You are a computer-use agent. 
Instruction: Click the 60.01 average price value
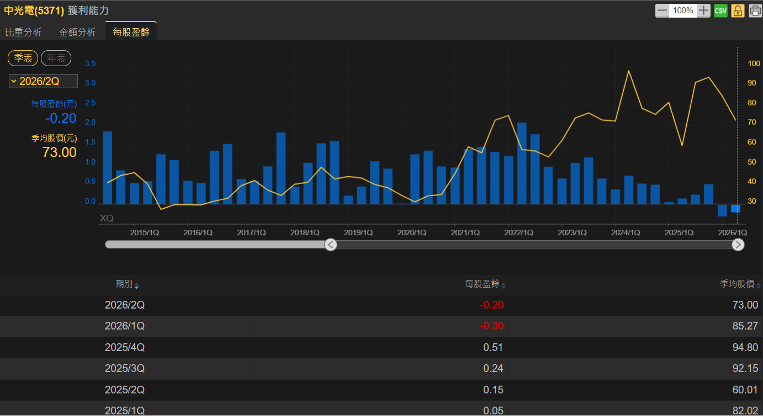(745, 390)
